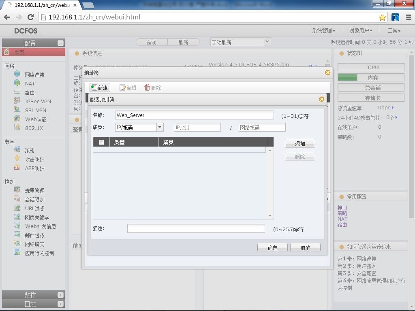Expand the 总流量速率 blue arrow
Image resolution: width=415 pixels, height=311 pixels.
(x=393, y=108)
